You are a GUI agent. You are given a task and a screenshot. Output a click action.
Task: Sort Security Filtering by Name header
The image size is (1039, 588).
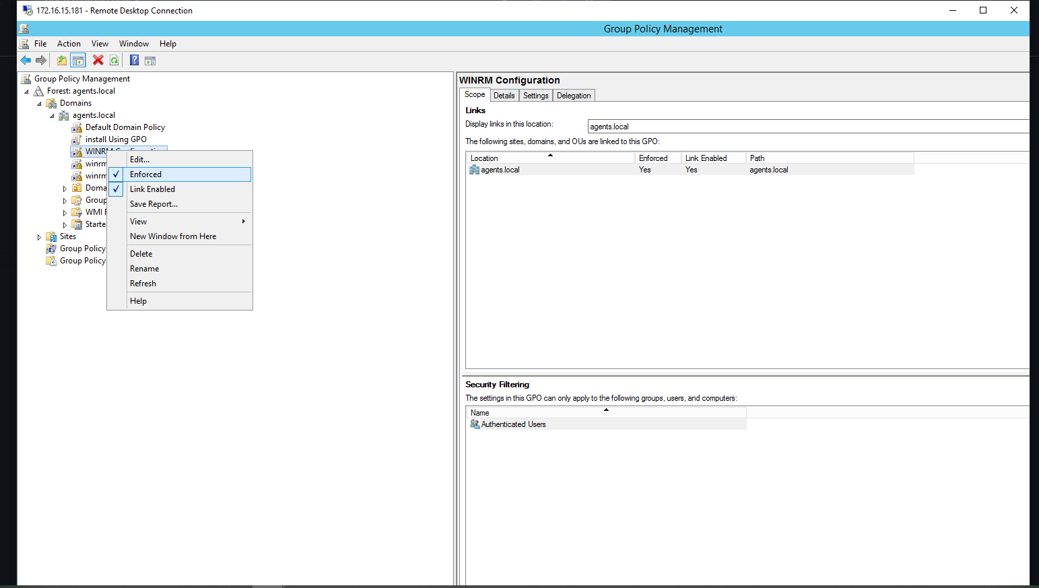(x=606, y=413)
